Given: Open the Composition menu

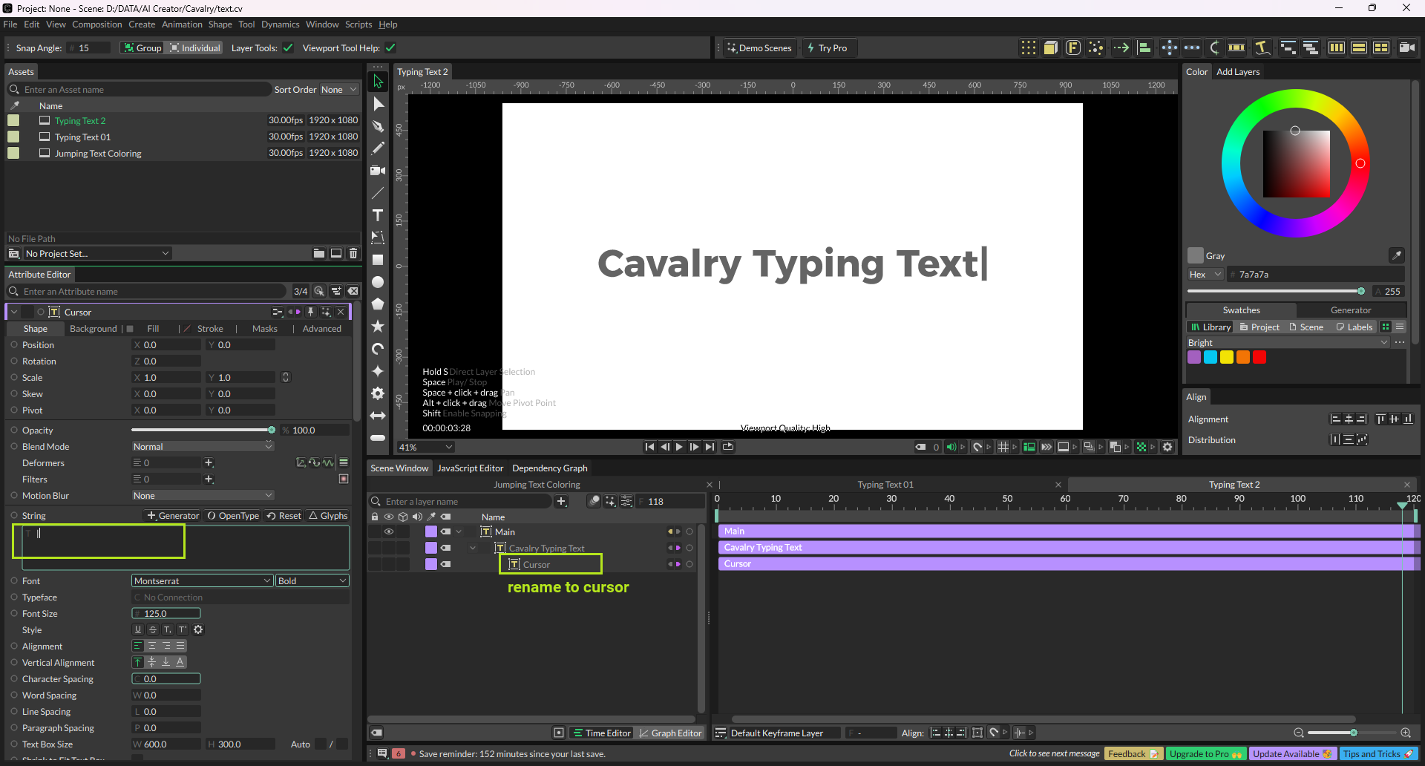Looking at the screenshot, I should [96, 24].
